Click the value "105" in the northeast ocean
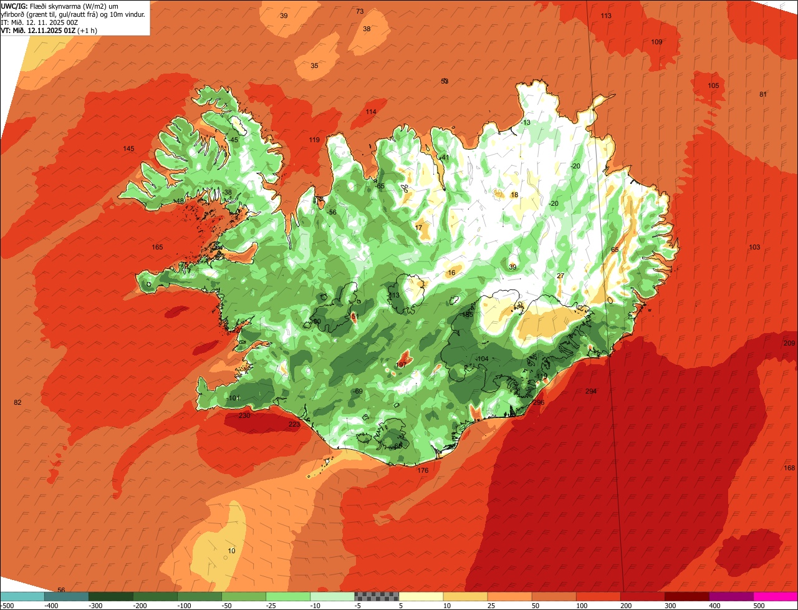798x610 pixels. coord(713,85)
